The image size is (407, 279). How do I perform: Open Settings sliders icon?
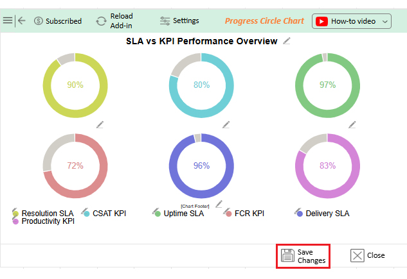pos(165,21)
